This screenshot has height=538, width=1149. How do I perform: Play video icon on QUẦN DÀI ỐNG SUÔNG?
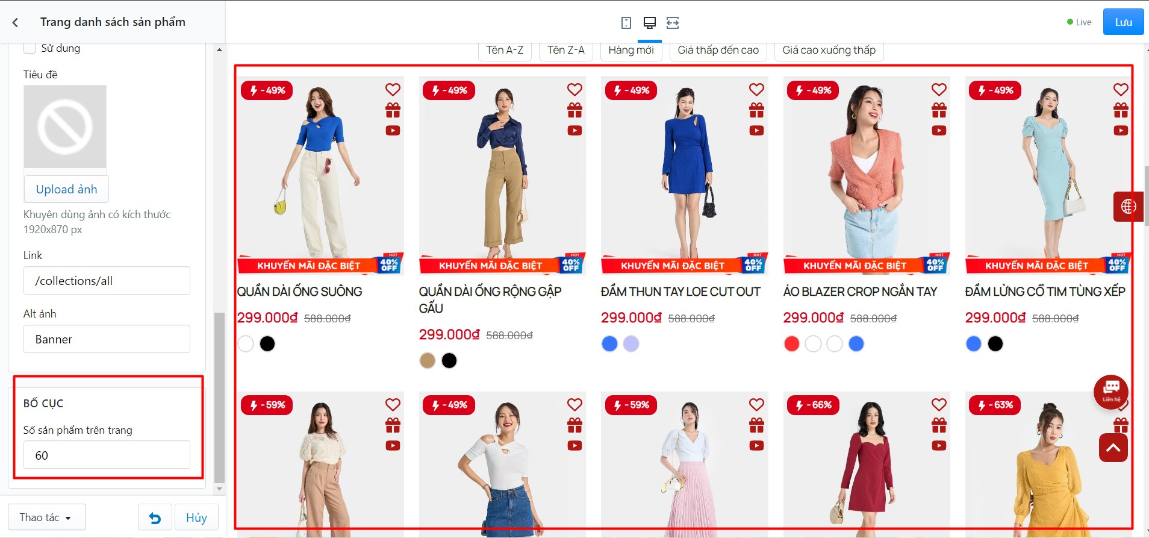[x=393, y=130]
